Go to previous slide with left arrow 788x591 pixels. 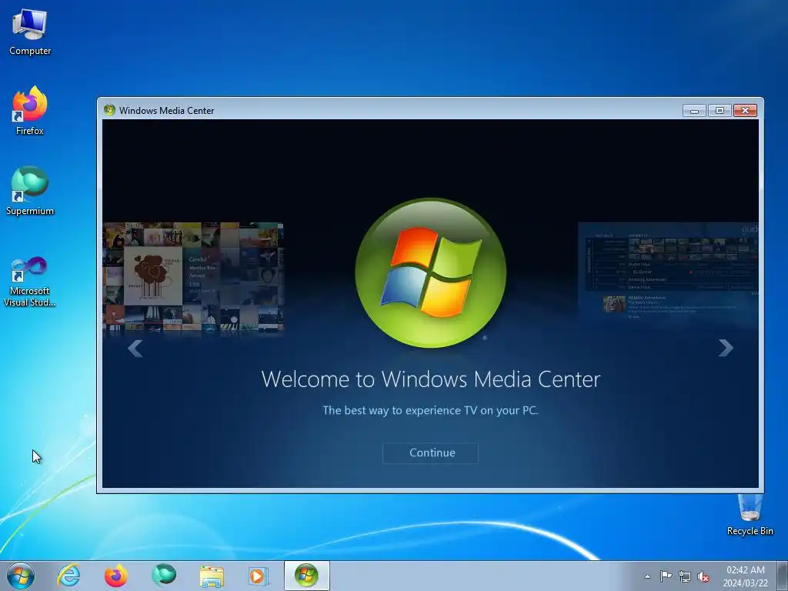tap(135, 348)
